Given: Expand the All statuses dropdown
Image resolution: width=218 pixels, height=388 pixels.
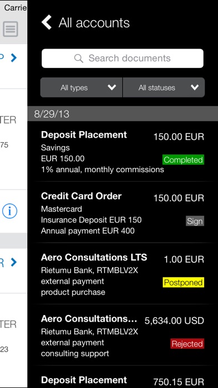Looking at the screenshot, I should (x=163, y=88).
